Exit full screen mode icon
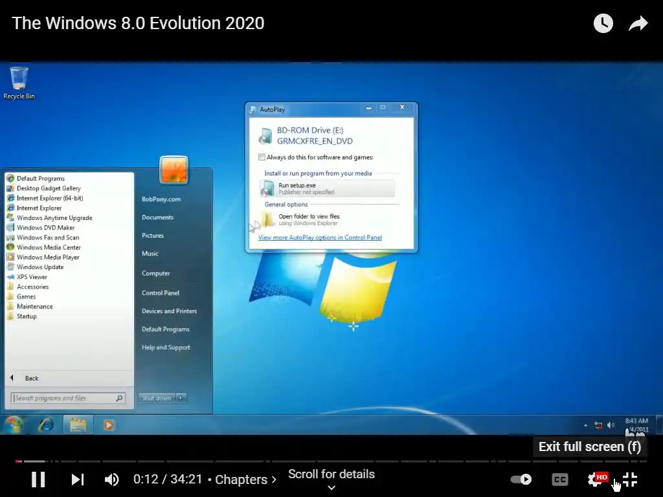Screen dimensions: 663x497 (x=630, y=480)
